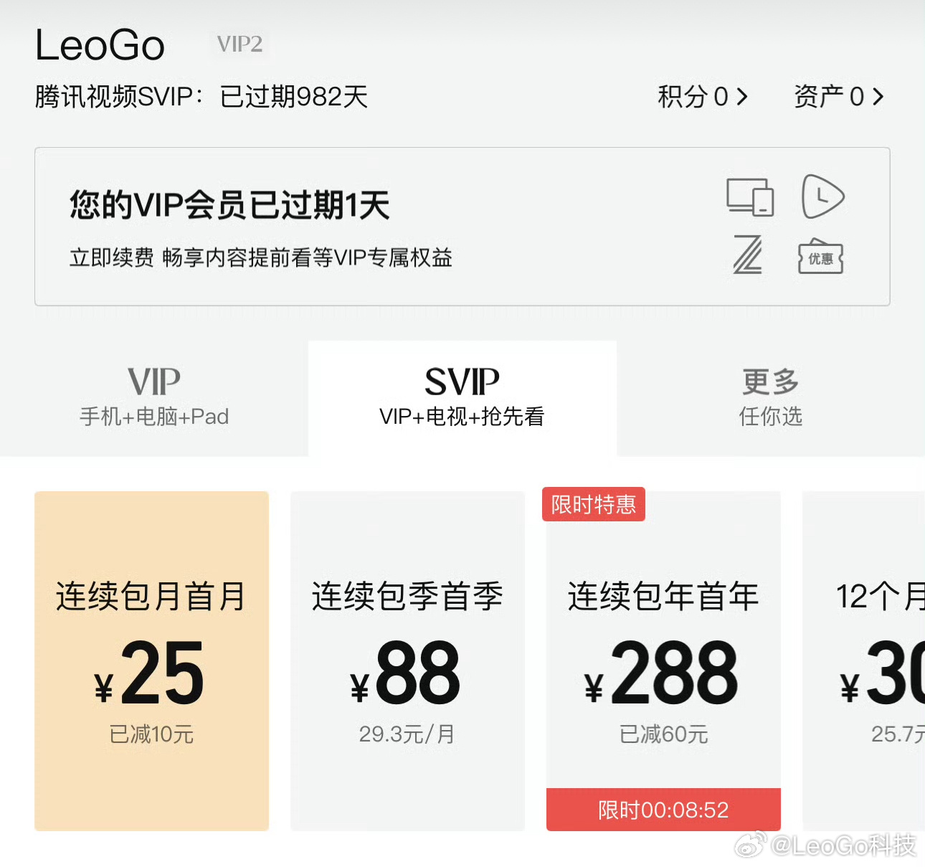Click the red countdown bar 限时00:08:52
This screenshot has height=867, width=925.
pyautogui.click(x=663, y=810)
